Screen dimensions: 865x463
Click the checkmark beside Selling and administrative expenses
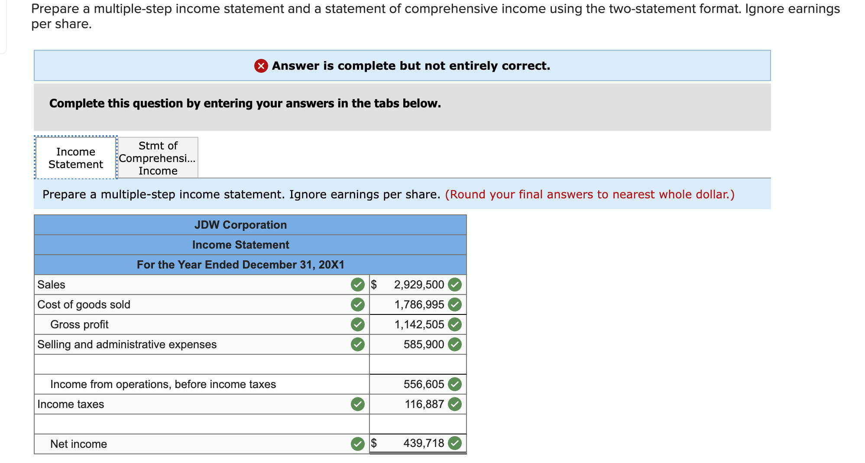tap(358, 344)
